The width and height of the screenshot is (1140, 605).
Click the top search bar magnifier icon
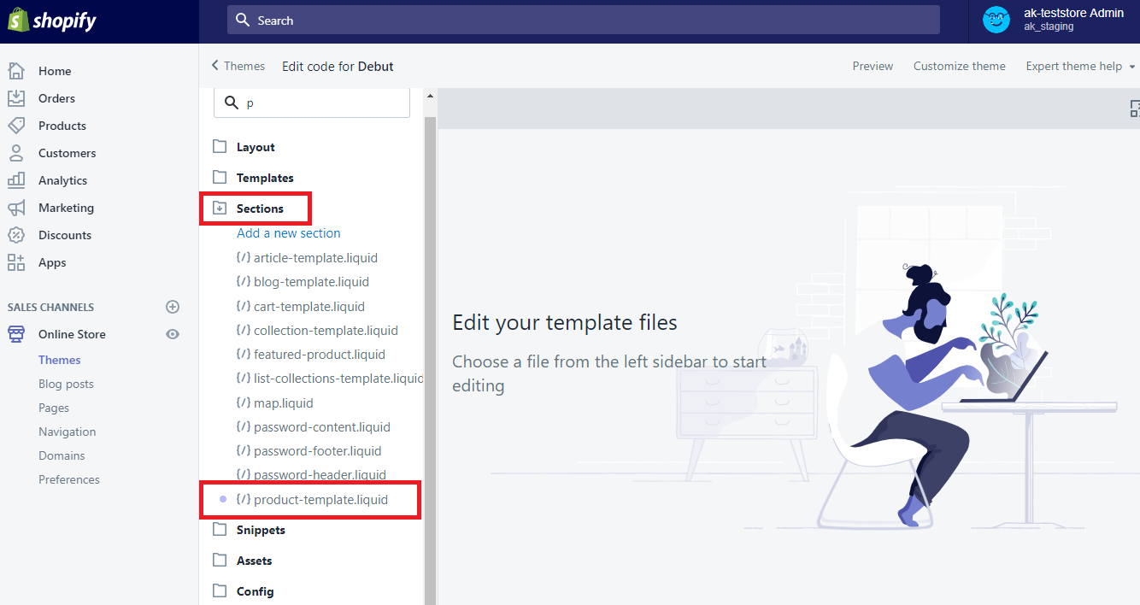click(x=244, y=20)
